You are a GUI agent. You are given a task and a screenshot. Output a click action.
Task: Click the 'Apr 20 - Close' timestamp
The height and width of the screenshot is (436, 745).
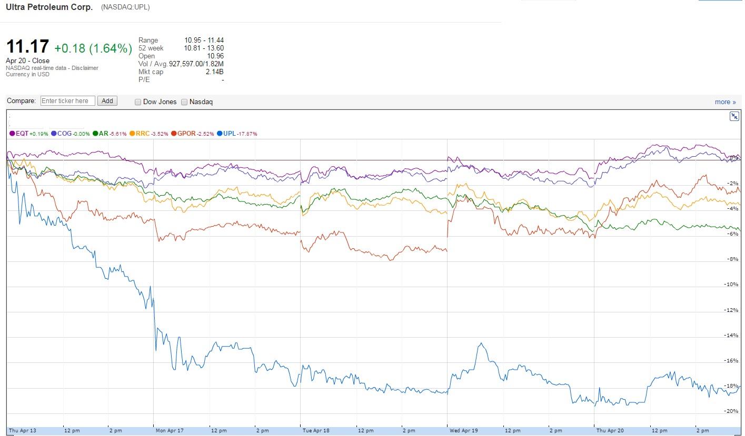pos(27,60)
